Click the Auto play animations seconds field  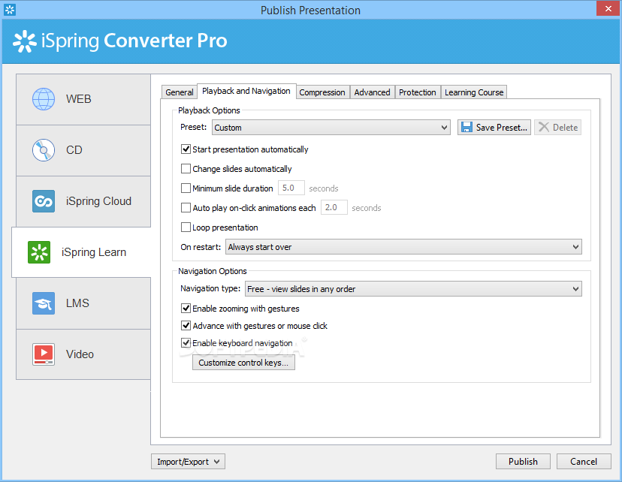click(x=334, y=207)
